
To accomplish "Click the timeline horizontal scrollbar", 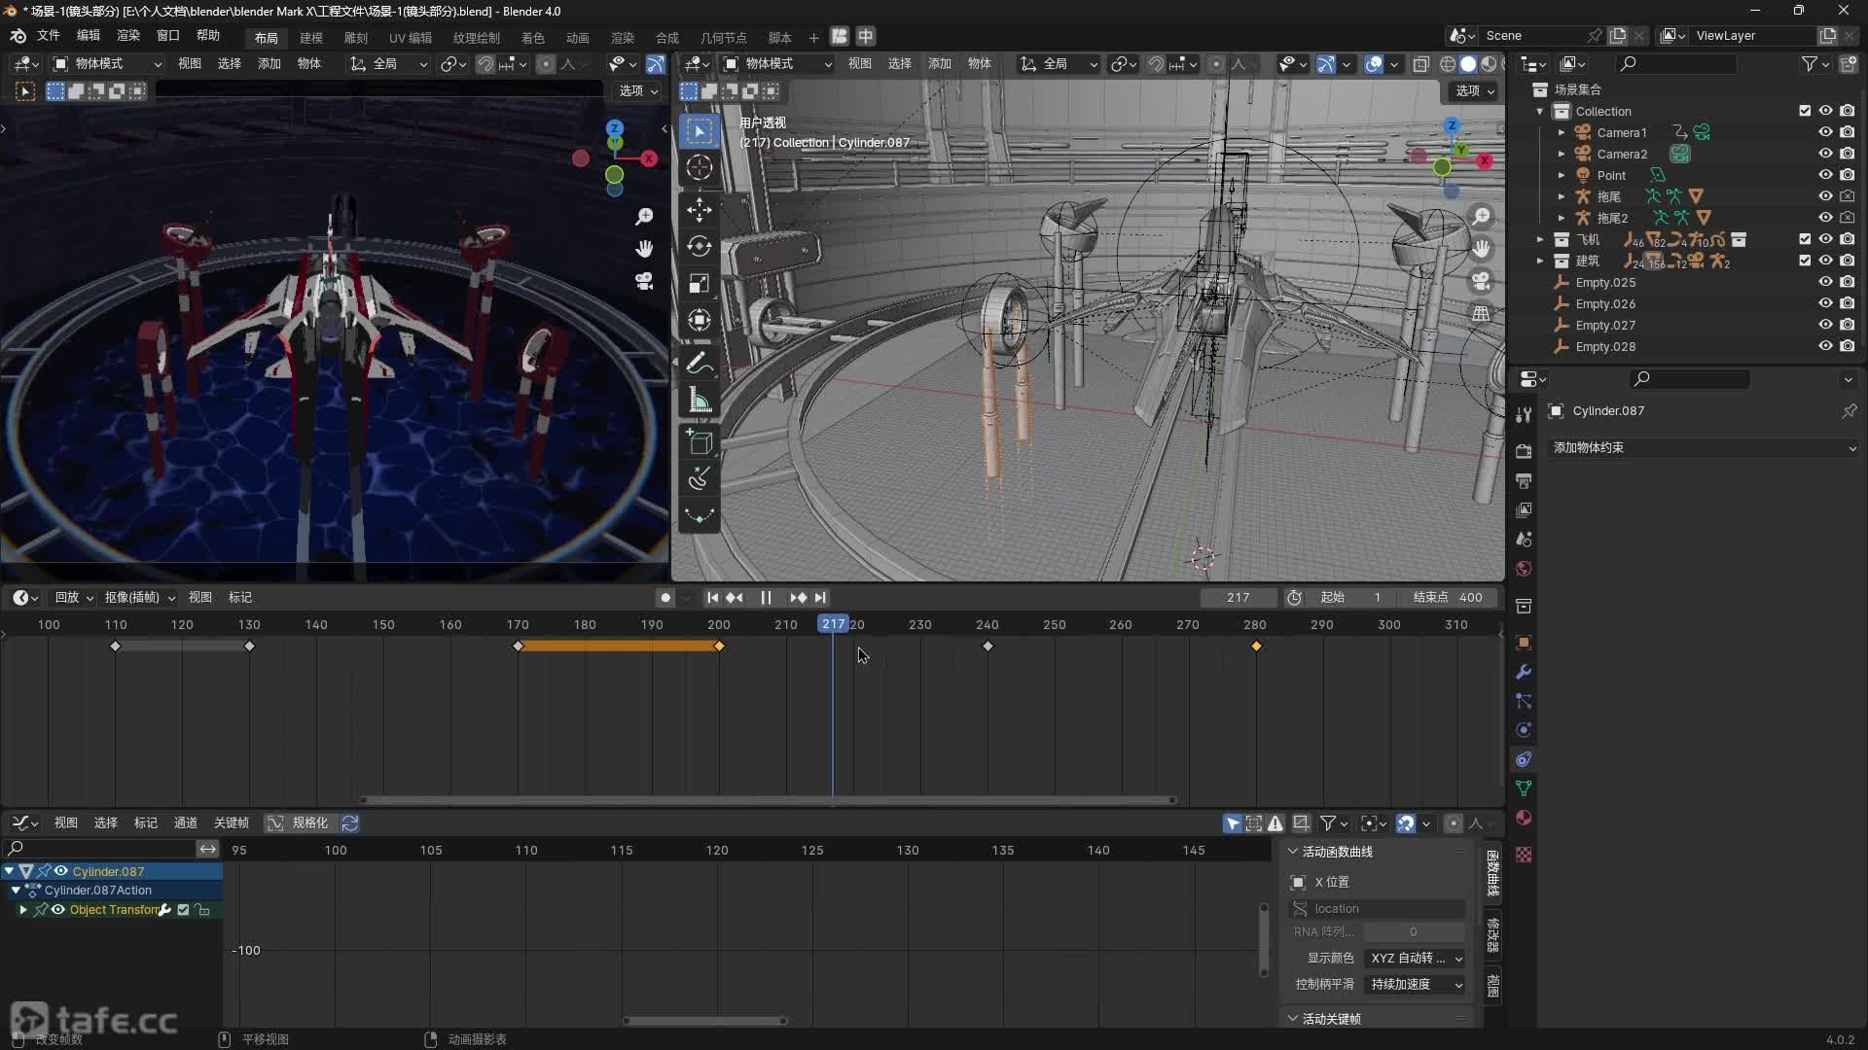I will tap(769, 800).
